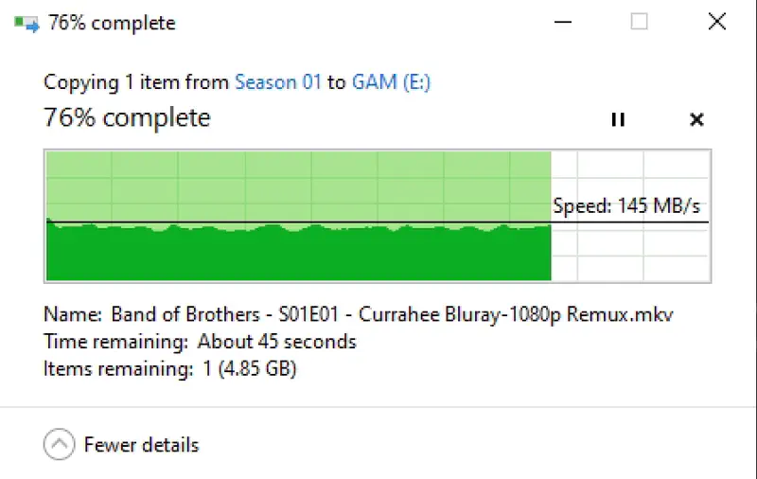Pause the file copy operation
This screenshot has height=479, width=757.
pos(618,119)
